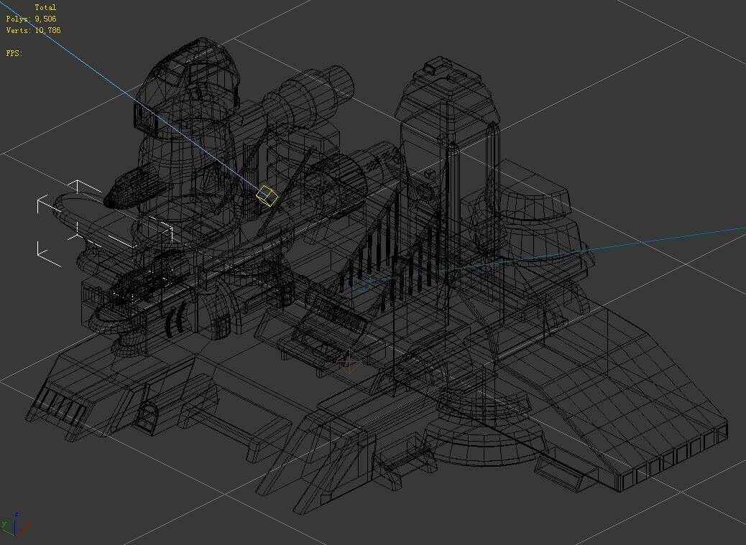Click the "Total" statistics header
The width and height of the screenshot is (746, 545).
tap(45, 8)
